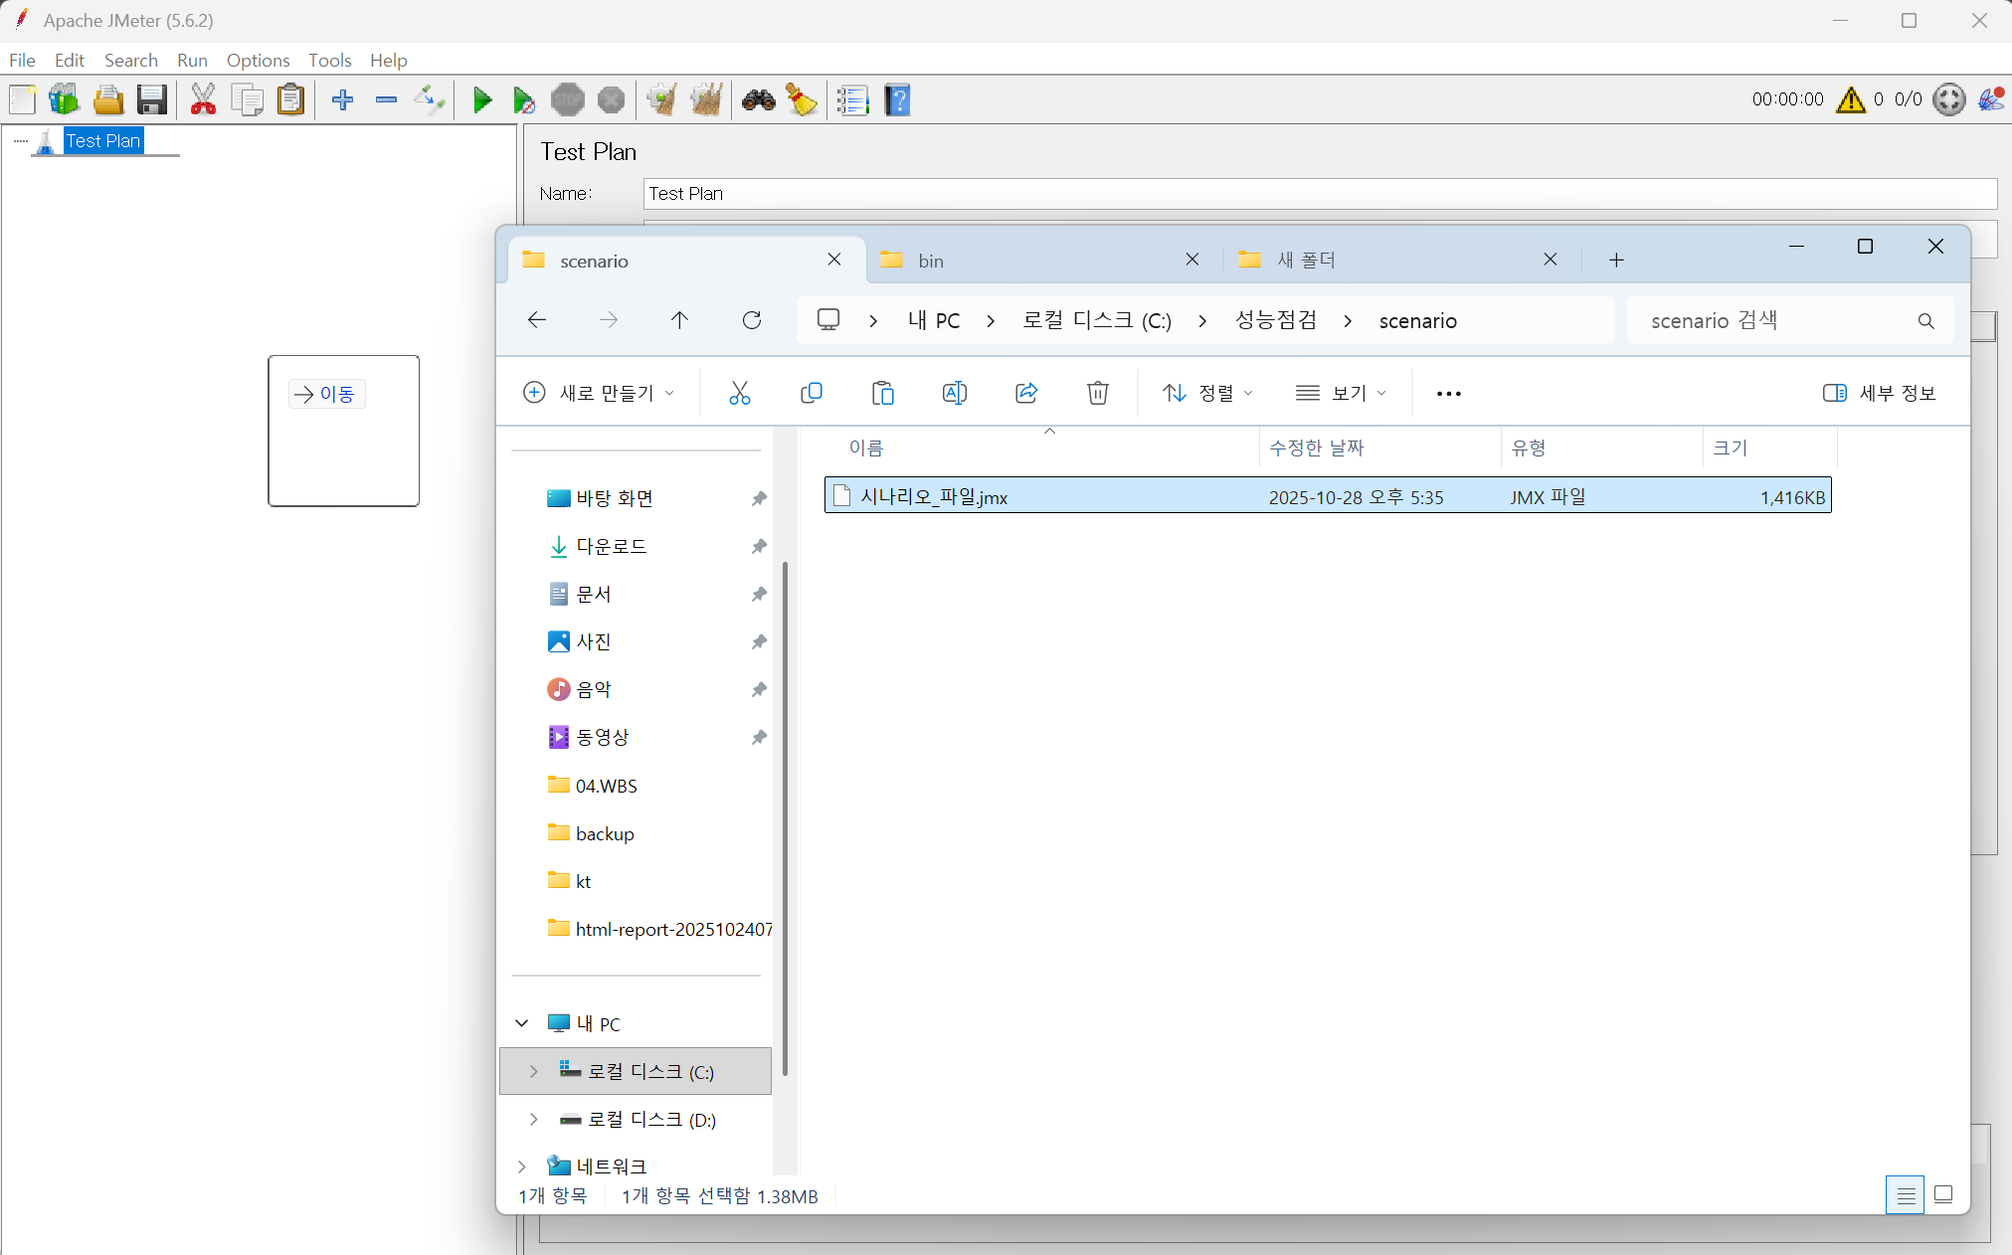
Task: Open the Run menu in JMeter
Action: pyautogui.click(x=192, y=60)
